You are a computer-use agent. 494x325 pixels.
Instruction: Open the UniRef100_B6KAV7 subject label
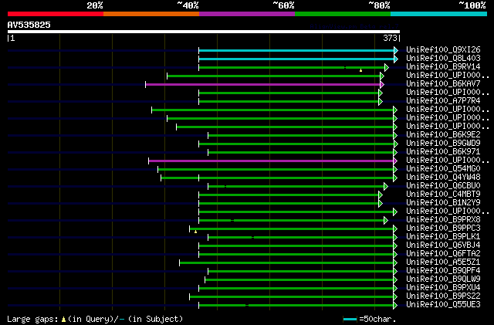coord(443,83)
